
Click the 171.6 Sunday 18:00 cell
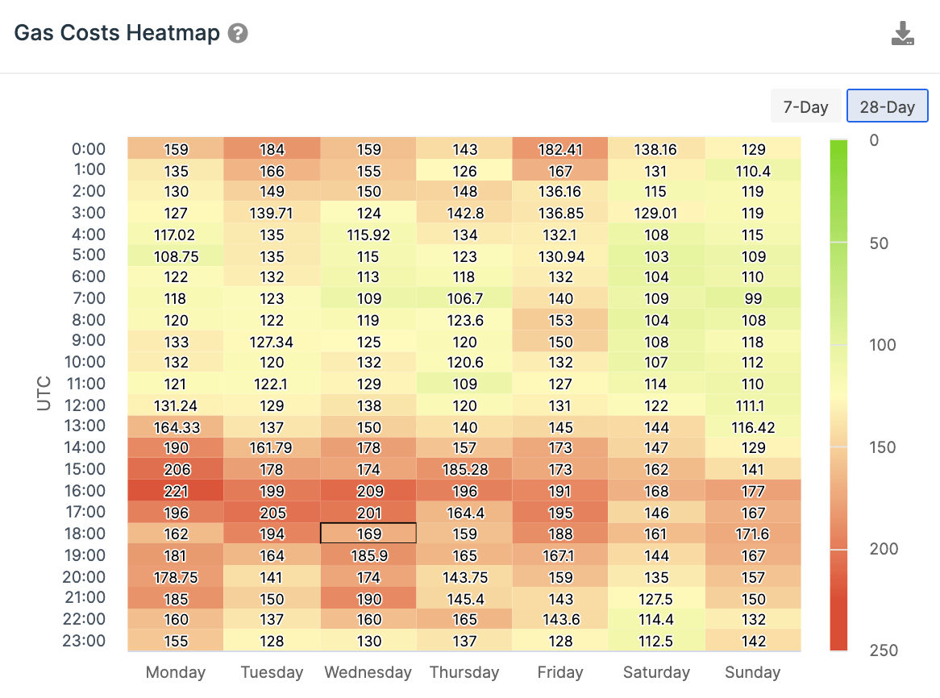(x=753, y=534)
